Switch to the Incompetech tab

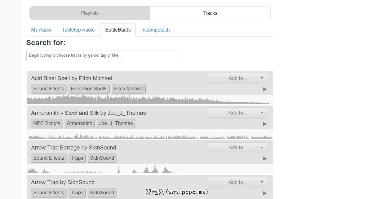[x=155, y=30]
